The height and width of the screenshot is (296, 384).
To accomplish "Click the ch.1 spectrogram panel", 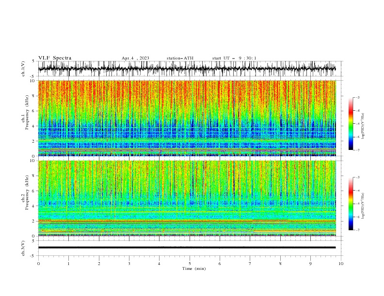I will [187, 118].
